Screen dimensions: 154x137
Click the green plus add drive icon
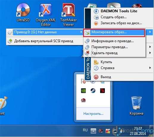tap(10, 41)
